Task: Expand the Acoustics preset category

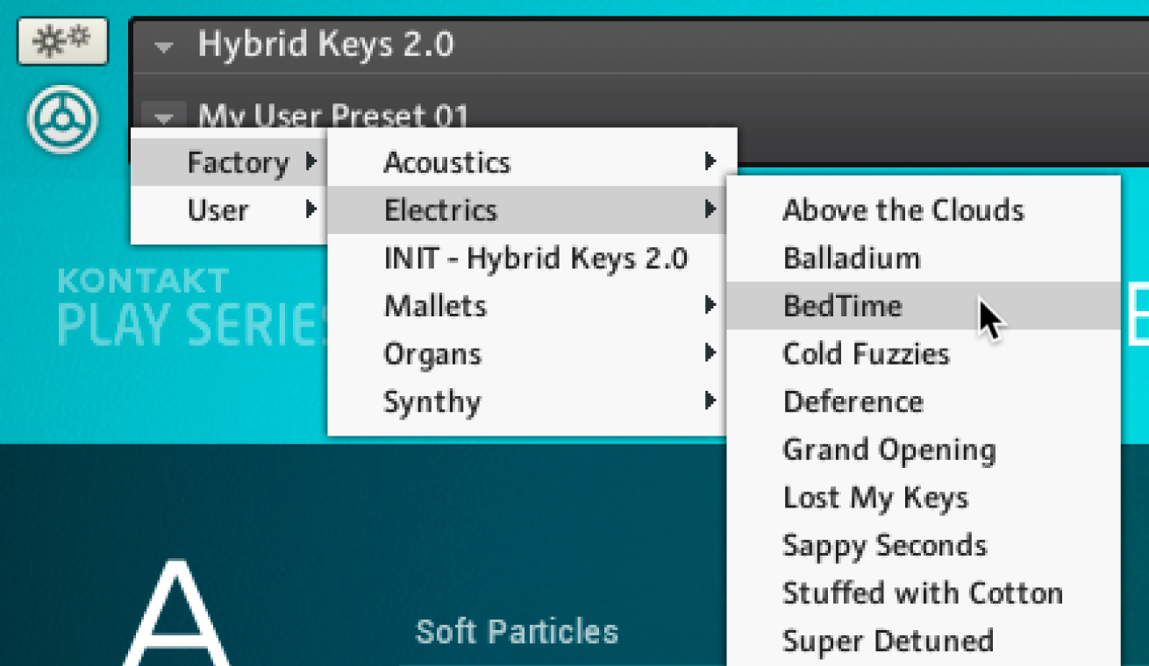Action: (x=447, y=163)
